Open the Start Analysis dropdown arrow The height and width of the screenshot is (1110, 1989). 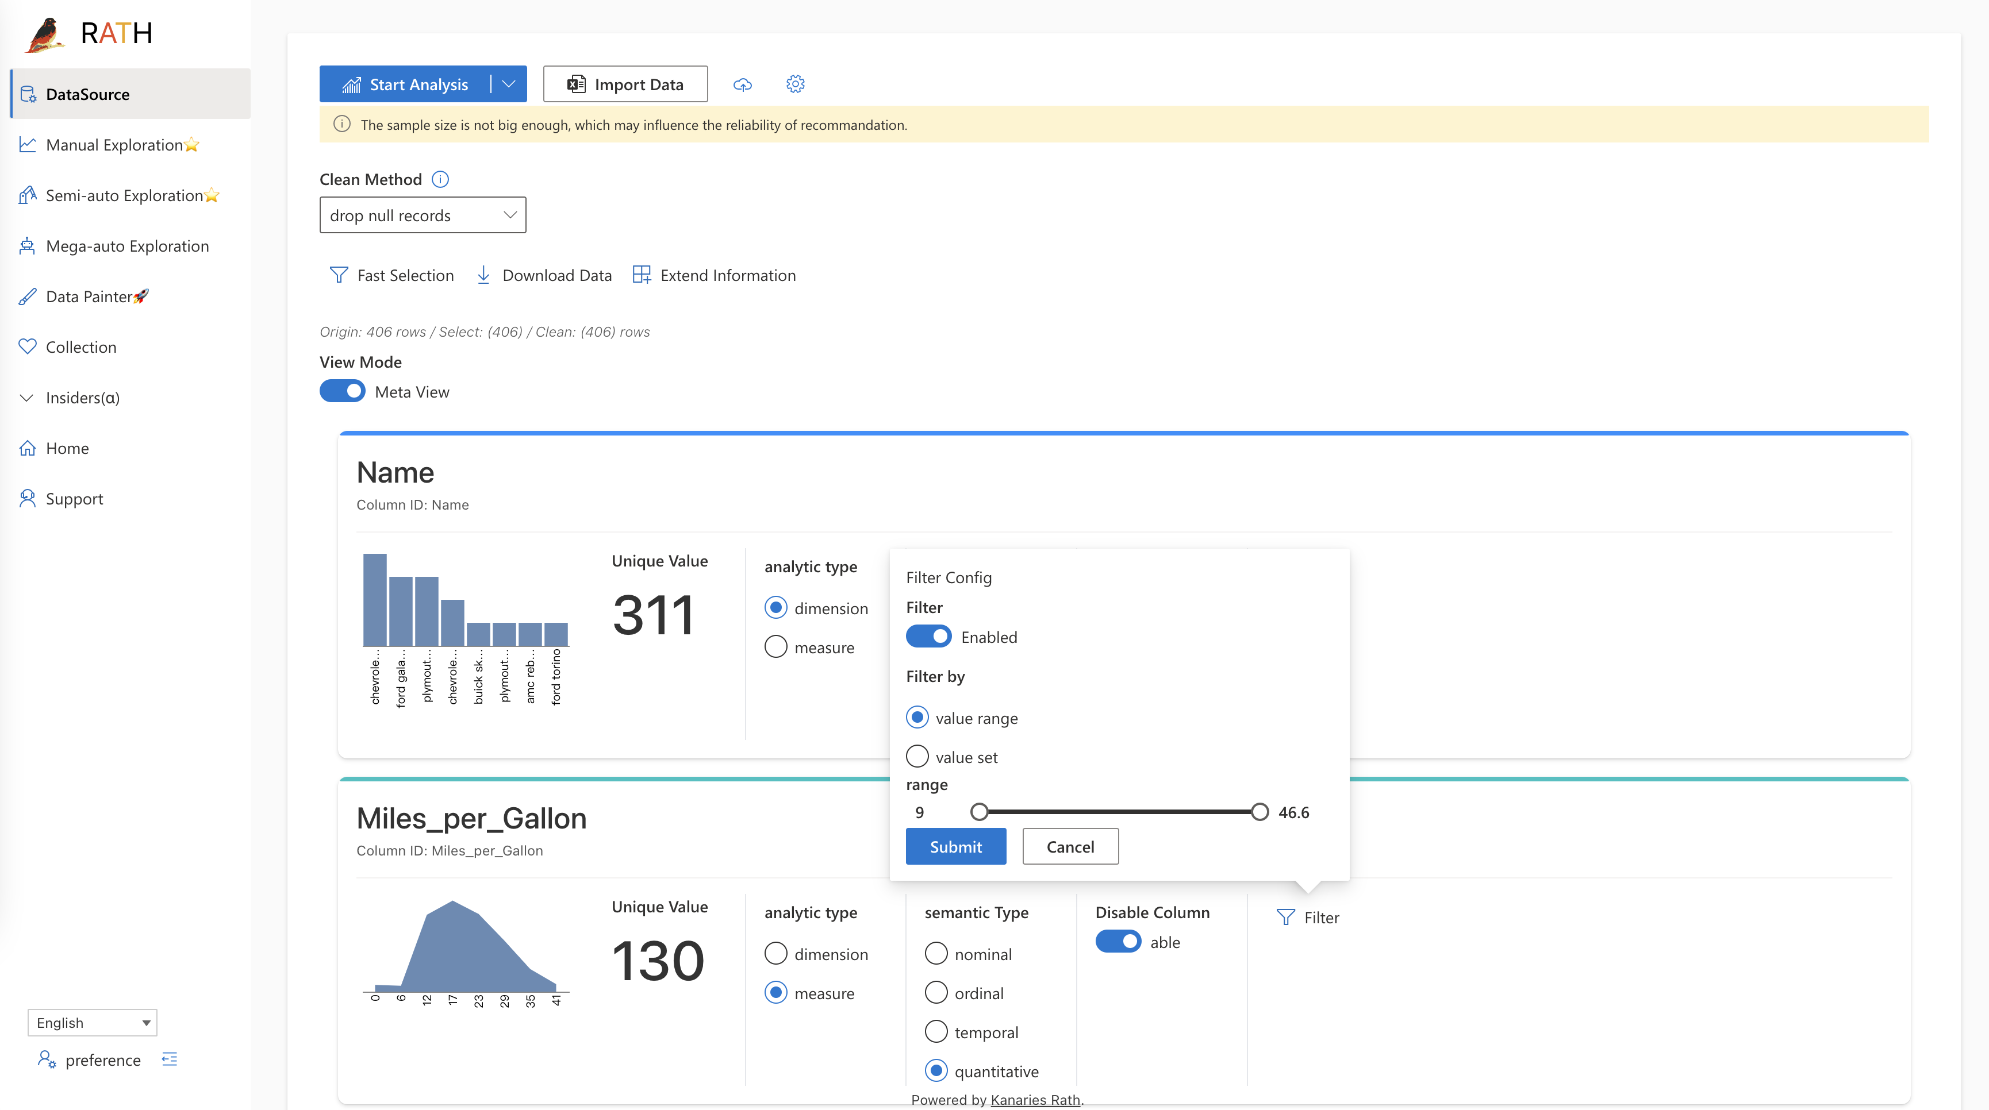(x=509, y=84)
